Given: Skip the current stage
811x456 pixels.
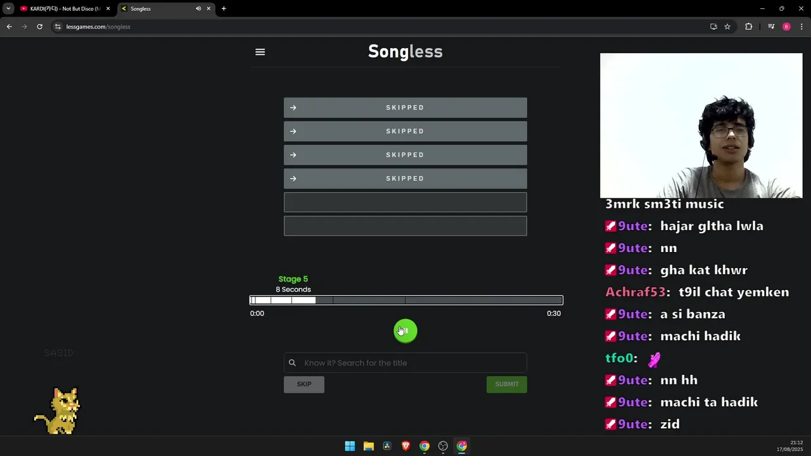Looking at the screenshot, I should tap(304, 384).
